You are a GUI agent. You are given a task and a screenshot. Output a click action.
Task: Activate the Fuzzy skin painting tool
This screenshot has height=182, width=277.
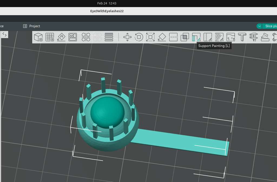[x=219, y=37]
